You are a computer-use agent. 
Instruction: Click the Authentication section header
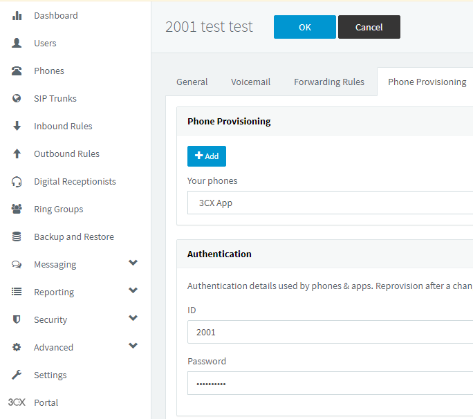pos(219,254)
